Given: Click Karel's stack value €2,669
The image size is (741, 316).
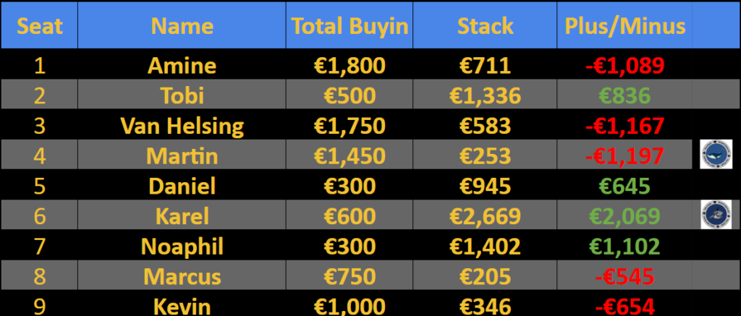Looking at the screenshot, I should 485,216.
